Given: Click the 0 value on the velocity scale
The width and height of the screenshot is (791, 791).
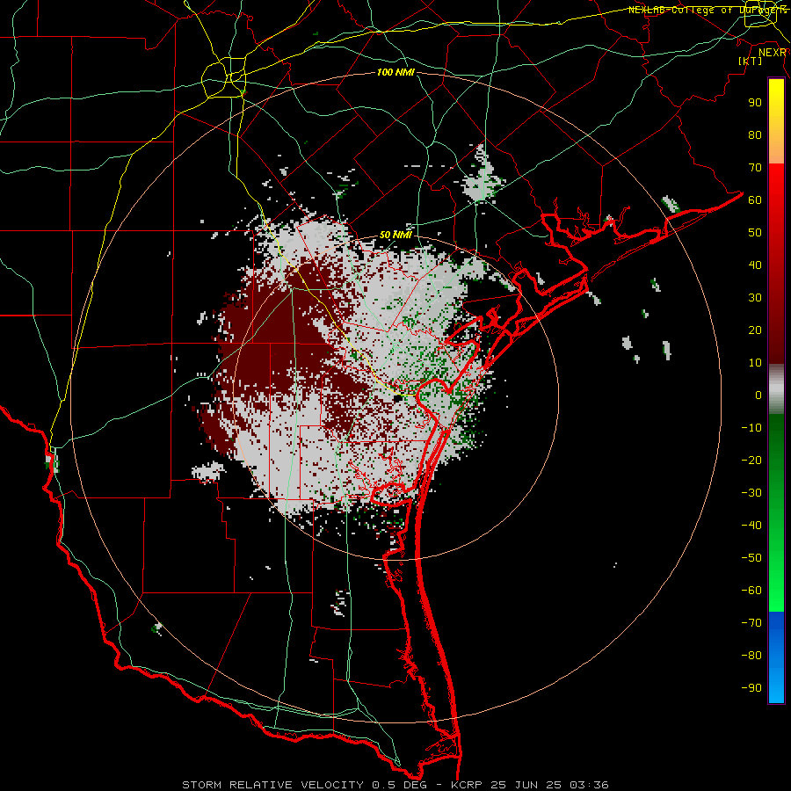Looking at the screenshot, I should pyautogui.click(x=758, y=395).
